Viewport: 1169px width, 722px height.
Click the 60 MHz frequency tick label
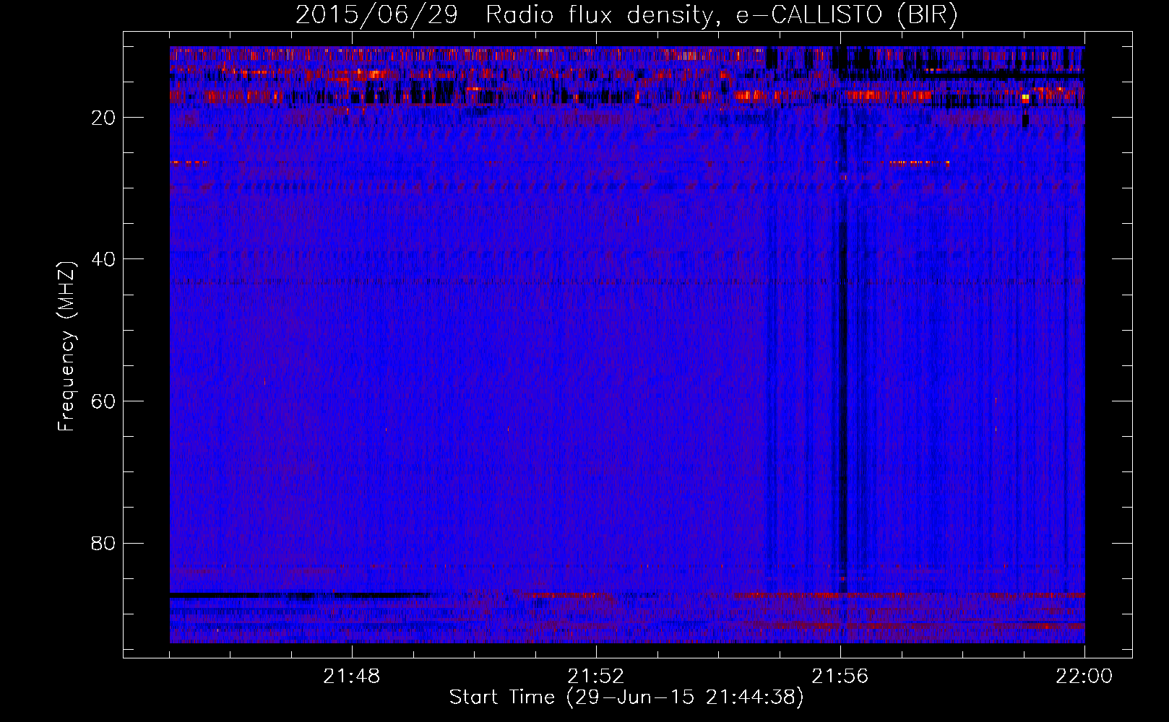tap(104, 401)
